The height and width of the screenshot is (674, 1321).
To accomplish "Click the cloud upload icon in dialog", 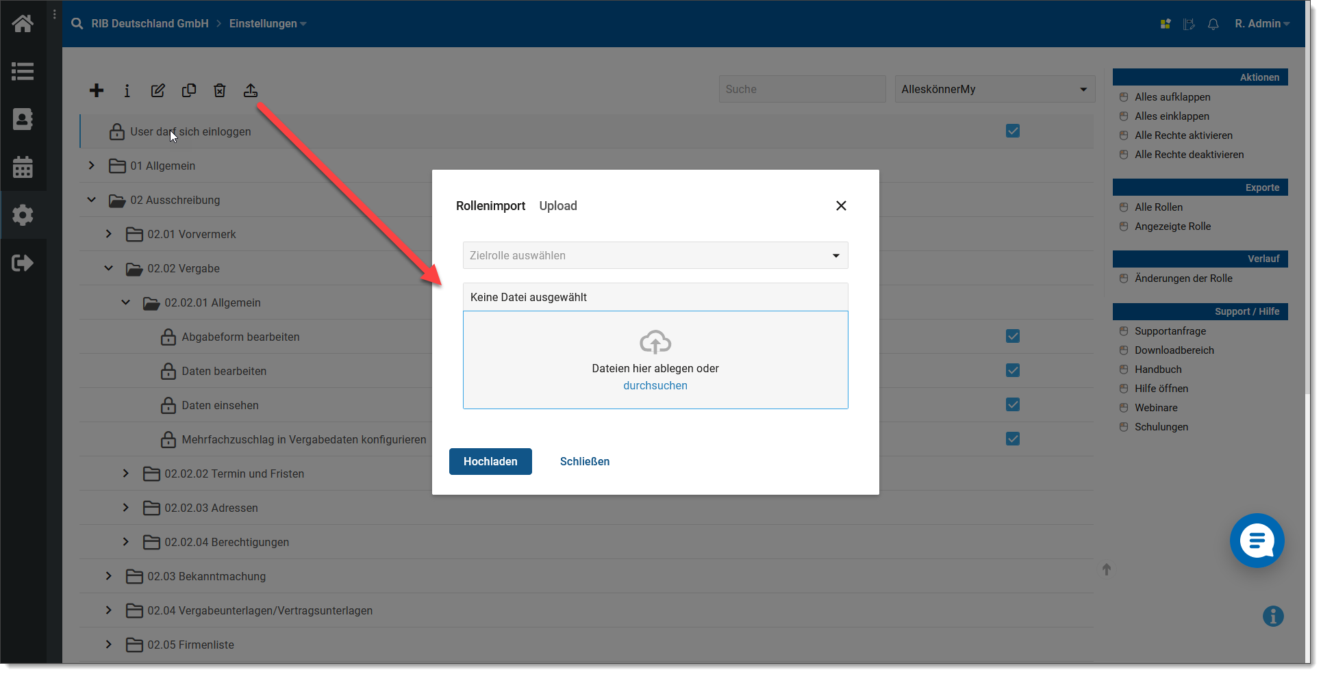I will [655, 342].
